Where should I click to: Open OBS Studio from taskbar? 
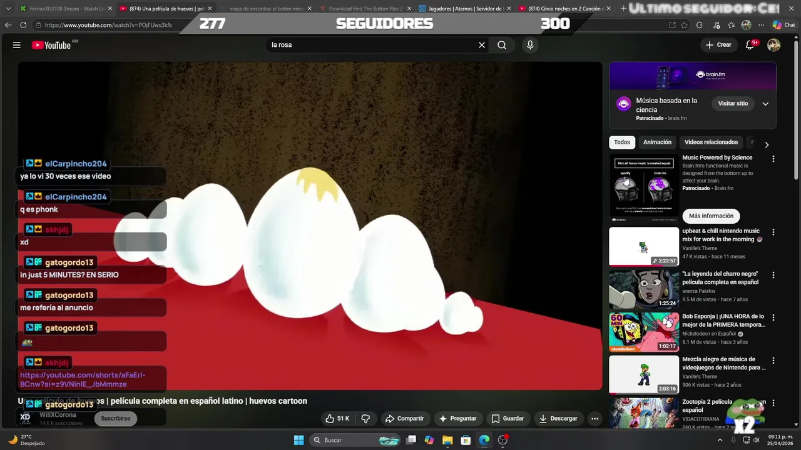[503, 440]
